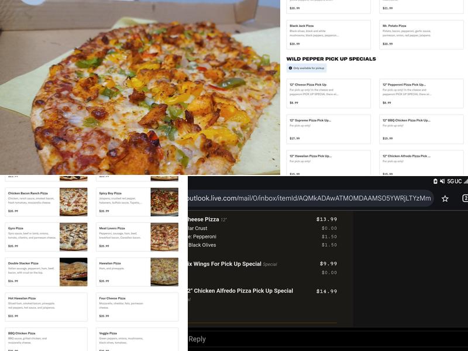This screenshot has width=468, height=351.
Task: Open the Four Cheese Pizza card
Action: pyautogui.click(x=137, y=307)
